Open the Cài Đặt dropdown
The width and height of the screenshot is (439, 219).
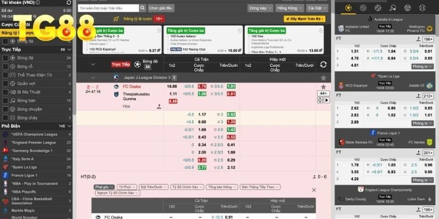(317, 8)
